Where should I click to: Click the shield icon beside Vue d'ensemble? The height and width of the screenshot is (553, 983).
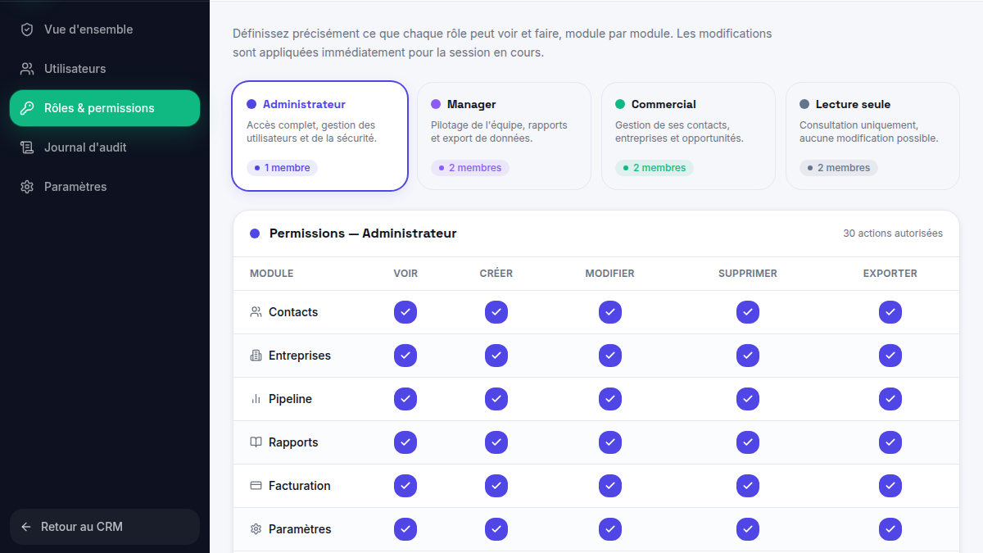click(27, 29)
